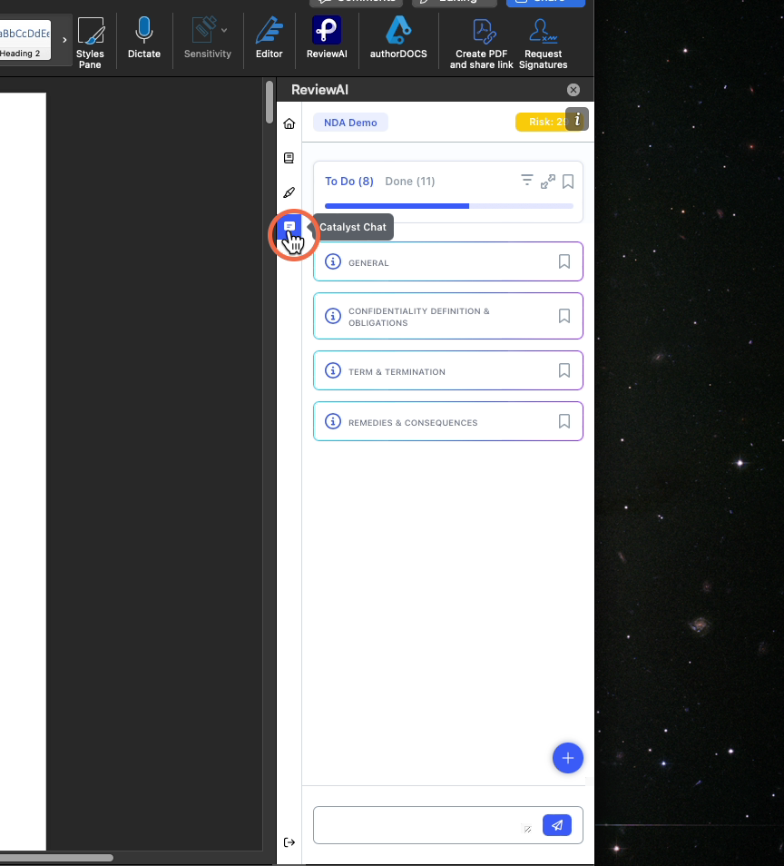Open the filter icon in task card
Image resolution: width=784 pixels, height=866 pixels.
[x=526, y=181]
